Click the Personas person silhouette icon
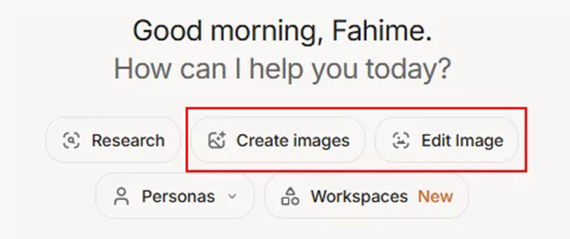The height and width of the screenshot is (239, 570). 121,196
